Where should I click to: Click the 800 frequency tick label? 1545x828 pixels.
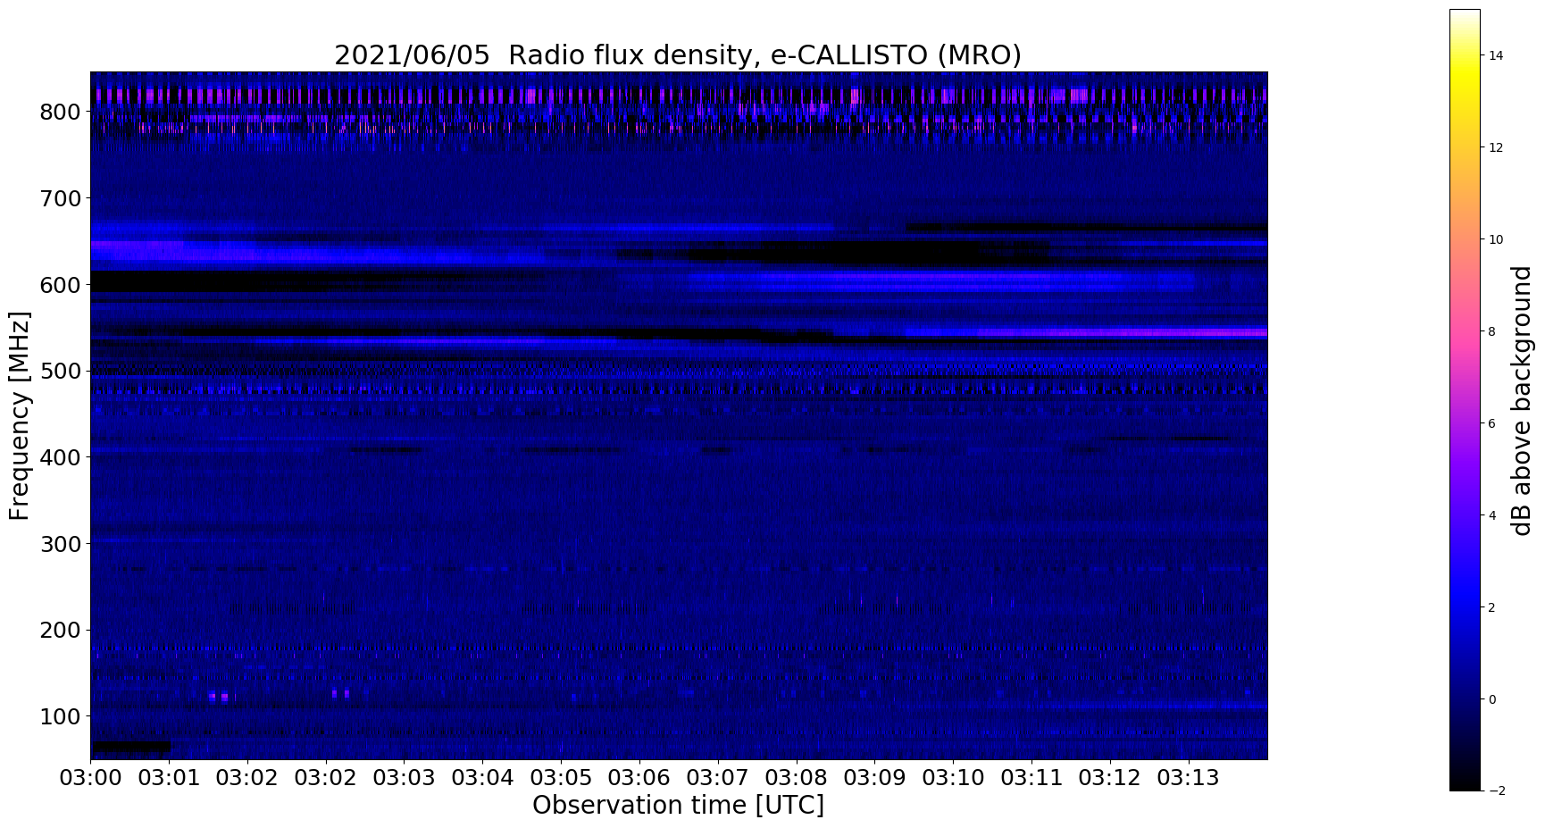click(61, 112)
